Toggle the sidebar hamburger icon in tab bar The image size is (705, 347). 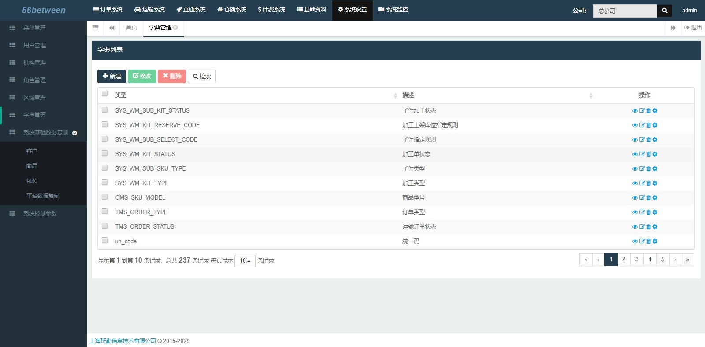click(x=95, y=27)
